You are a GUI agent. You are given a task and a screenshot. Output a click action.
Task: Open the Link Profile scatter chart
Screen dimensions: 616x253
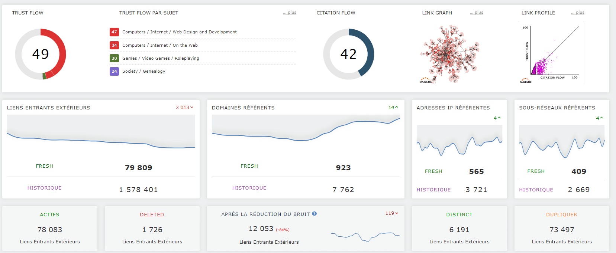[551, 53]
